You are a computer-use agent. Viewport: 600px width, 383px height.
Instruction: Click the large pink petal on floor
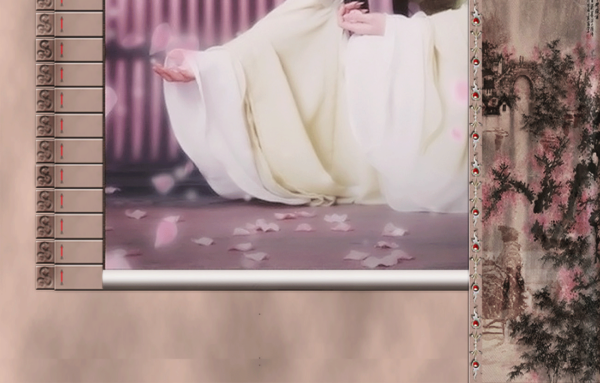coord(165,233)
